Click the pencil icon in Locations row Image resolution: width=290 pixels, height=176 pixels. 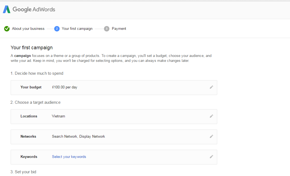pos(211,116)
